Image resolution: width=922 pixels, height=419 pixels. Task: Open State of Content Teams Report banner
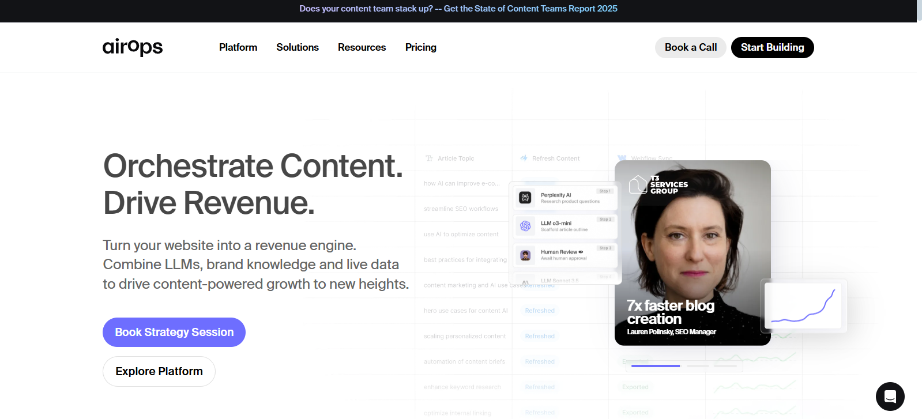tap(458, 9)
